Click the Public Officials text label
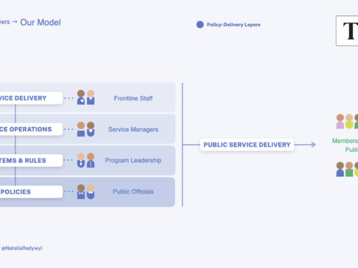This screenshot has height=268, width=358. 133,192
